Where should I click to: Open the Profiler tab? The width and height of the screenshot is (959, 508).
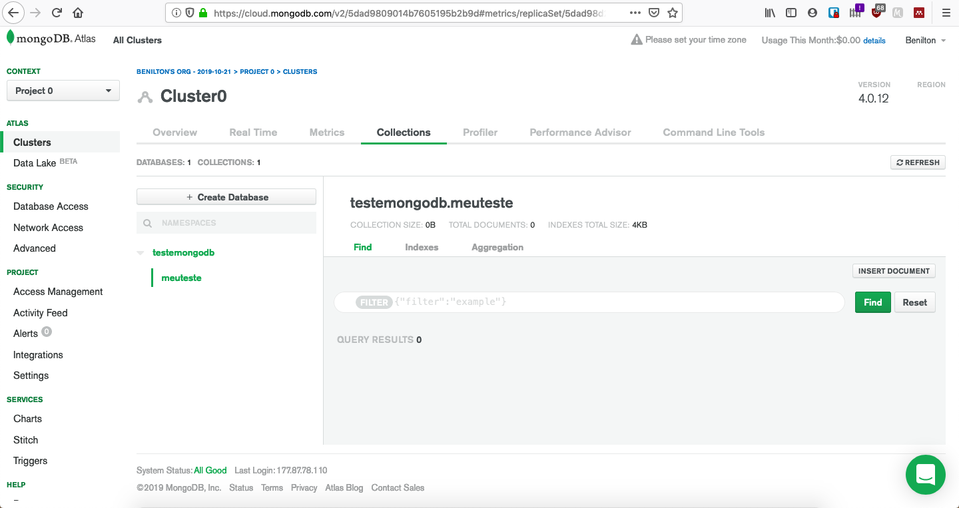[480, 132]
